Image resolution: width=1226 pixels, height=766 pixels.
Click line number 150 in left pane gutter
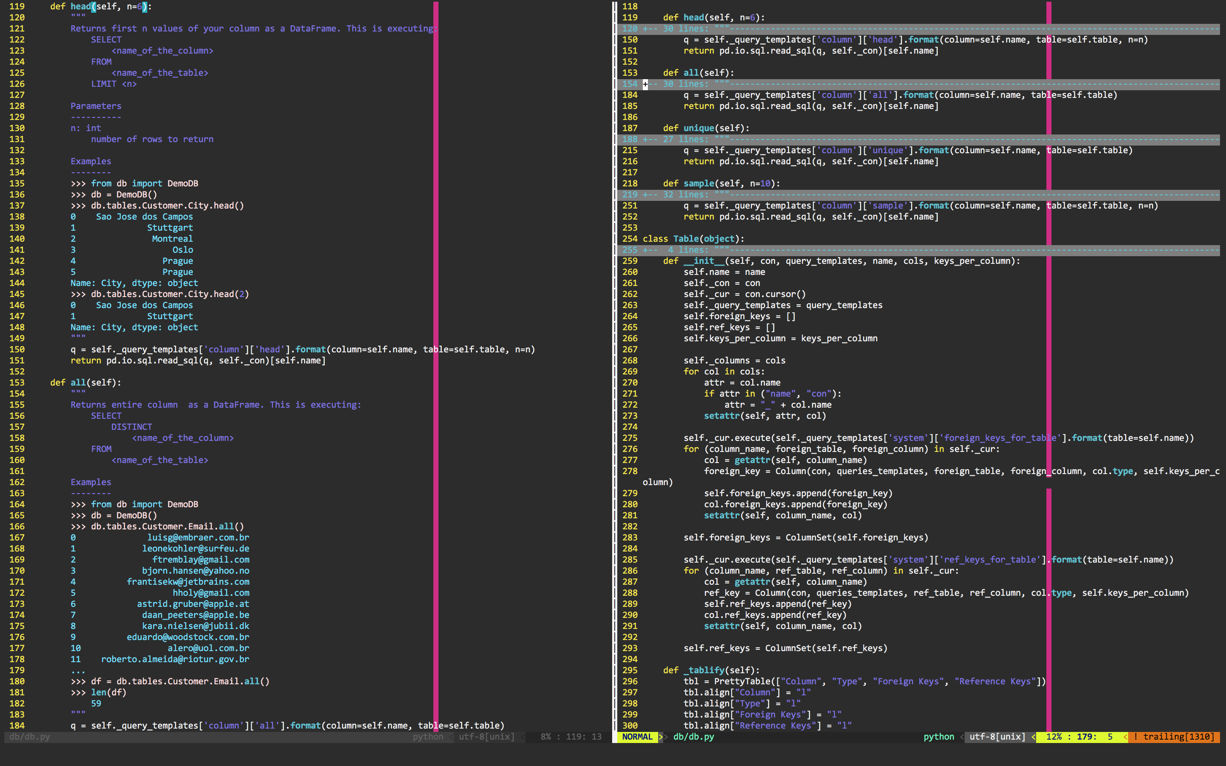tap(17, 349)
